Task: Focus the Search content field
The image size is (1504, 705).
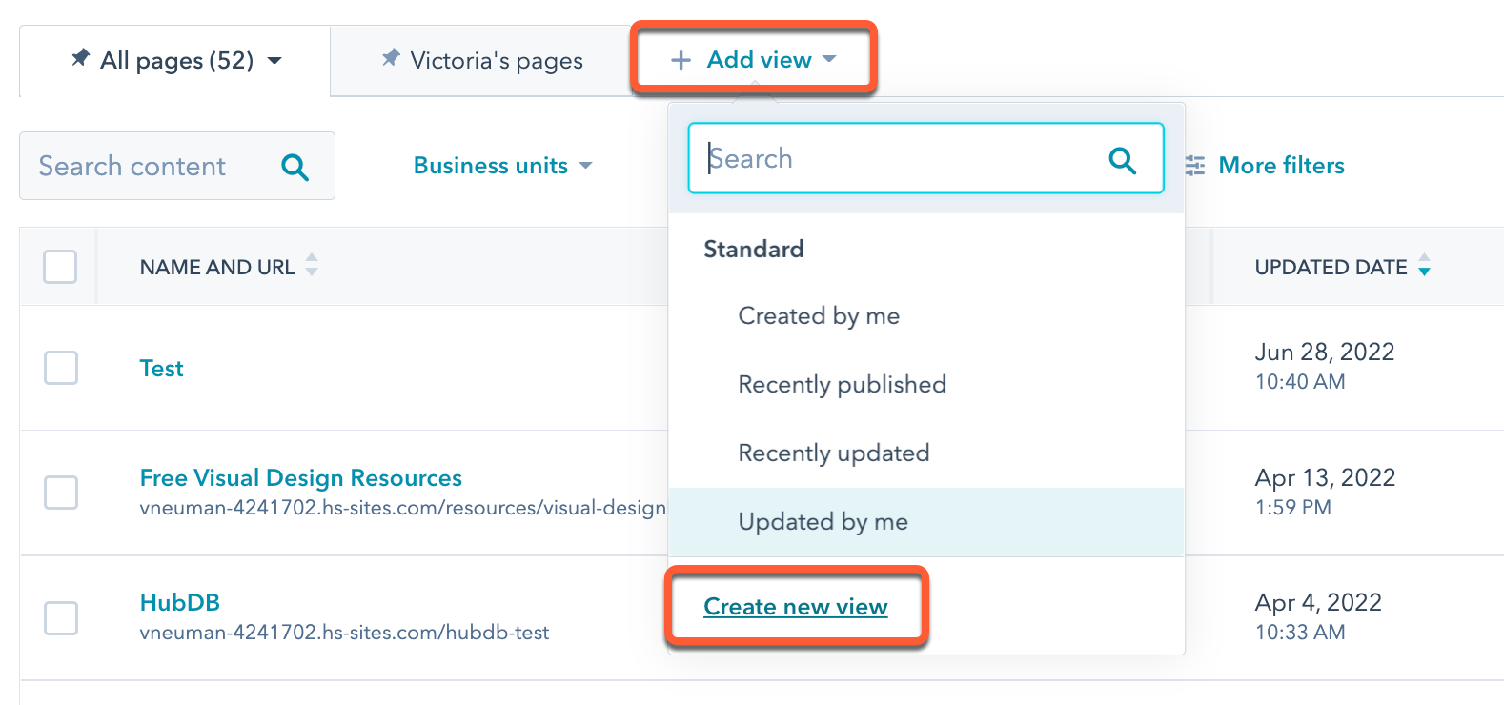Action: 177,166
